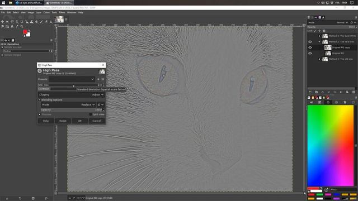Hide the 'Original M2 copy' layer
This screenshot has height=201, width=358.
pos(310,47)
